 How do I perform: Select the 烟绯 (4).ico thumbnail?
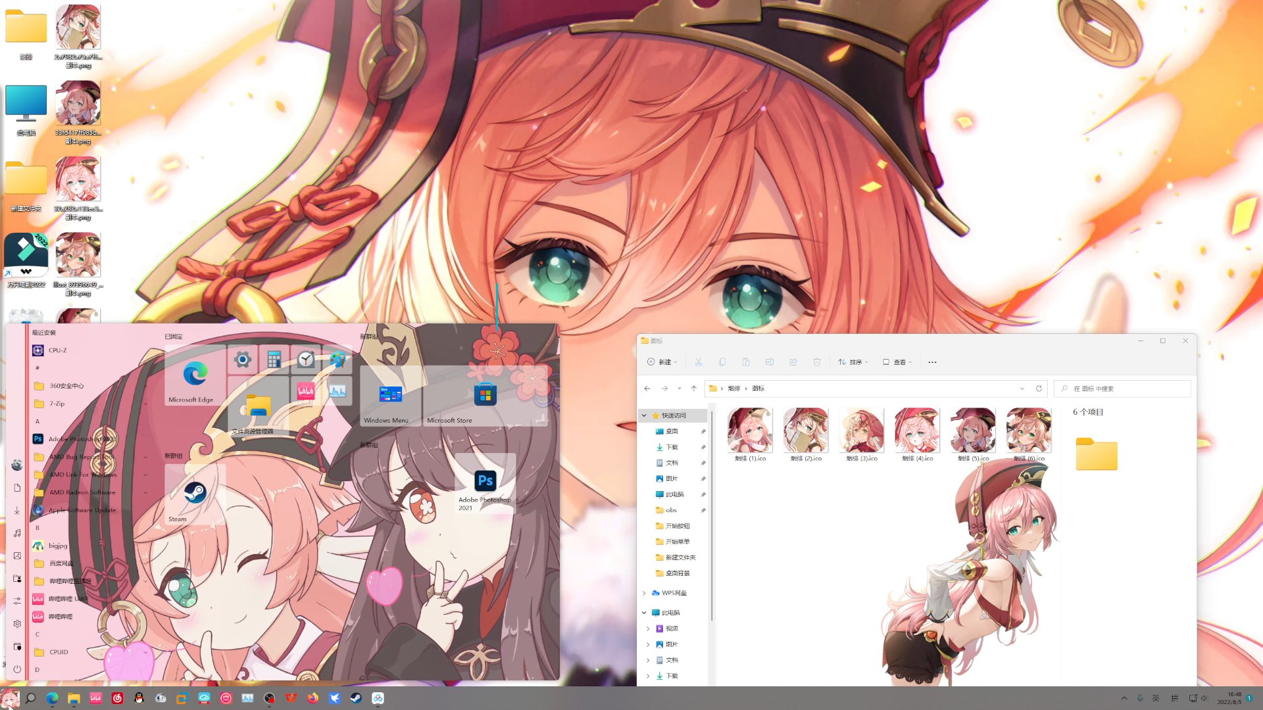pyautogui.click(x=917, y=432)
